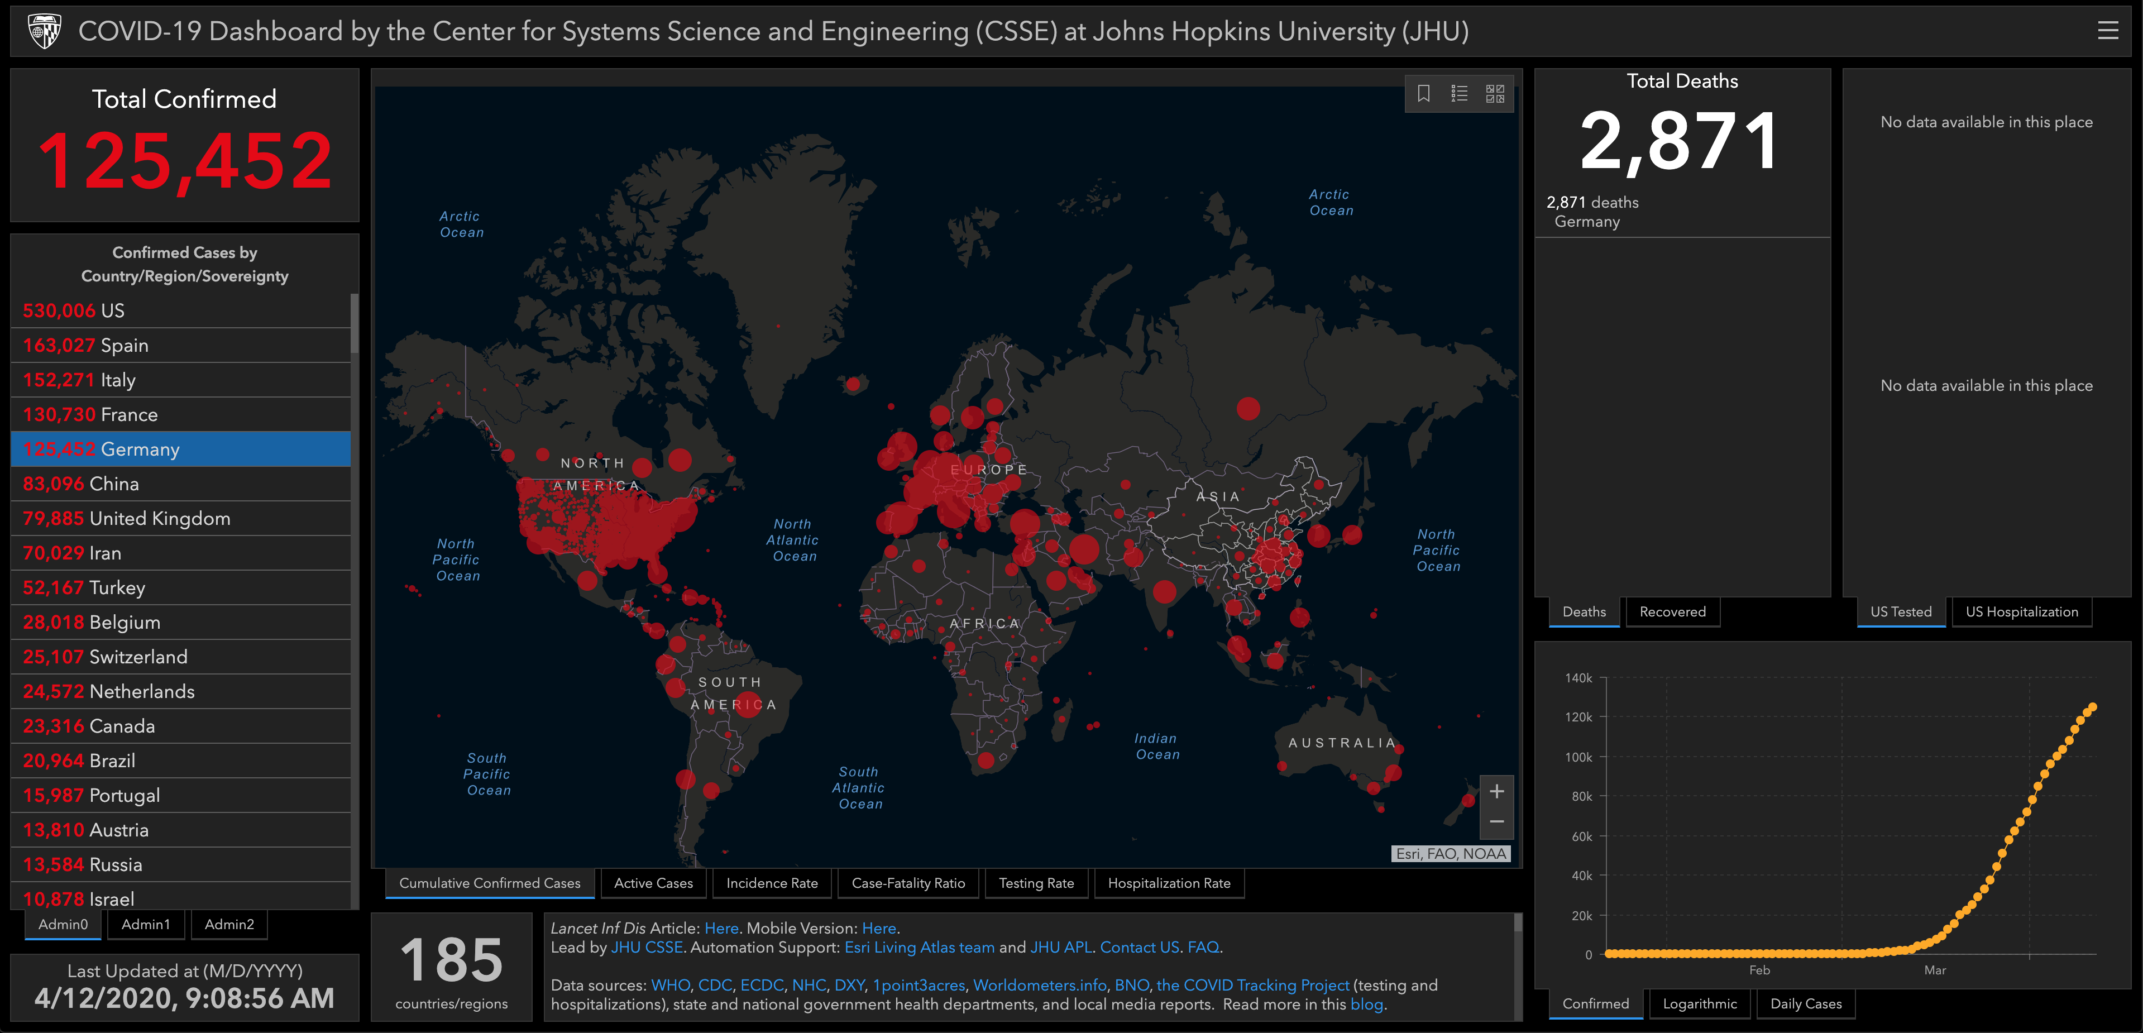The width and height of the screenshot is (2143, 1033).
Task: Select the Deaths tab
Action: (x=1584, y=612)
